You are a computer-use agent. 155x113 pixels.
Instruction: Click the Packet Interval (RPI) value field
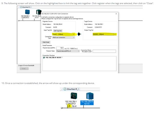(x=60, y=48)
